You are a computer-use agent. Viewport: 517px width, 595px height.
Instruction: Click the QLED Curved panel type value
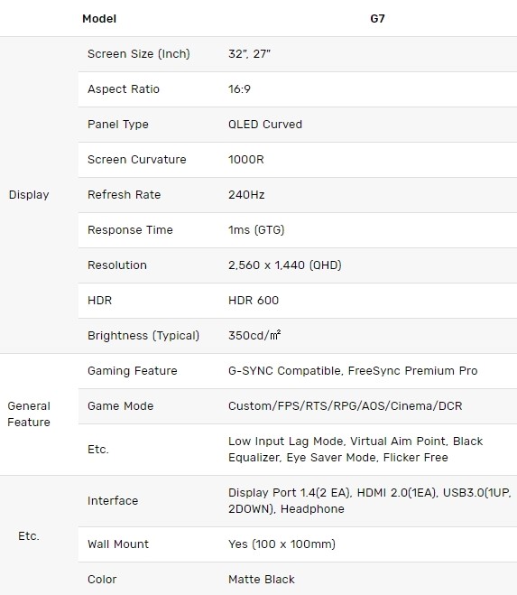pos(265,125)
